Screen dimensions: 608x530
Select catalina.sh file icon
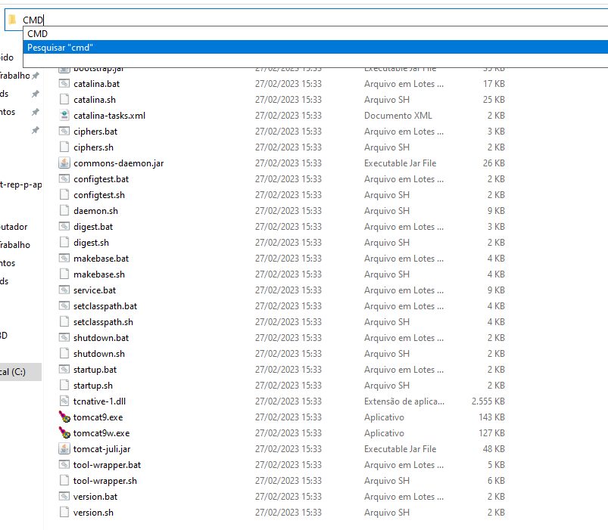click(x=64, y=100)
